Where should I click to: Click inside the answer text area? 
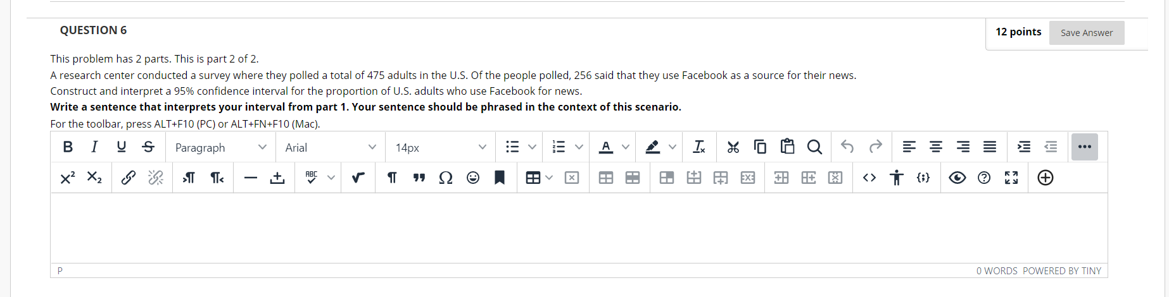579,228
